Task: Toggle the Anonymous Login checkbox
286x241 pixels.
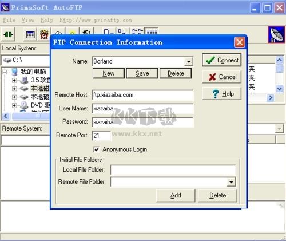Action: pyautogui.click(x=97, y=149)
